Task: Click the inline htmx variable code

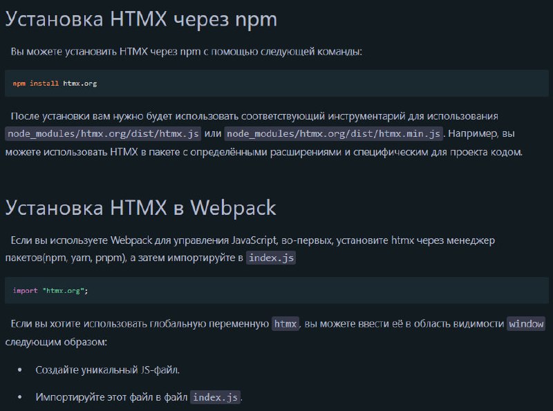Action: click(285, 323)
